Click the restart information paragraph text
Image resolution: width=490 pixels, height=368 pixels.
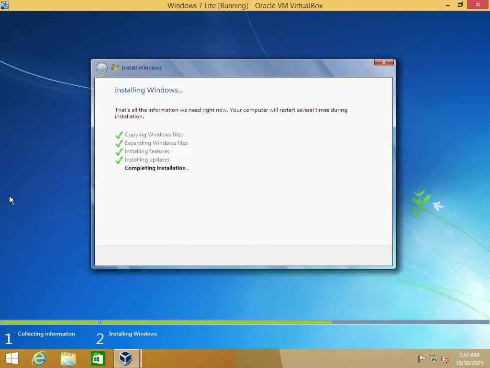[231, 113]
